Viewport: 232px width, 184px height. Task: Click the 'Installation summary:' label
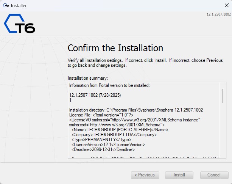[x=88, y=78]
